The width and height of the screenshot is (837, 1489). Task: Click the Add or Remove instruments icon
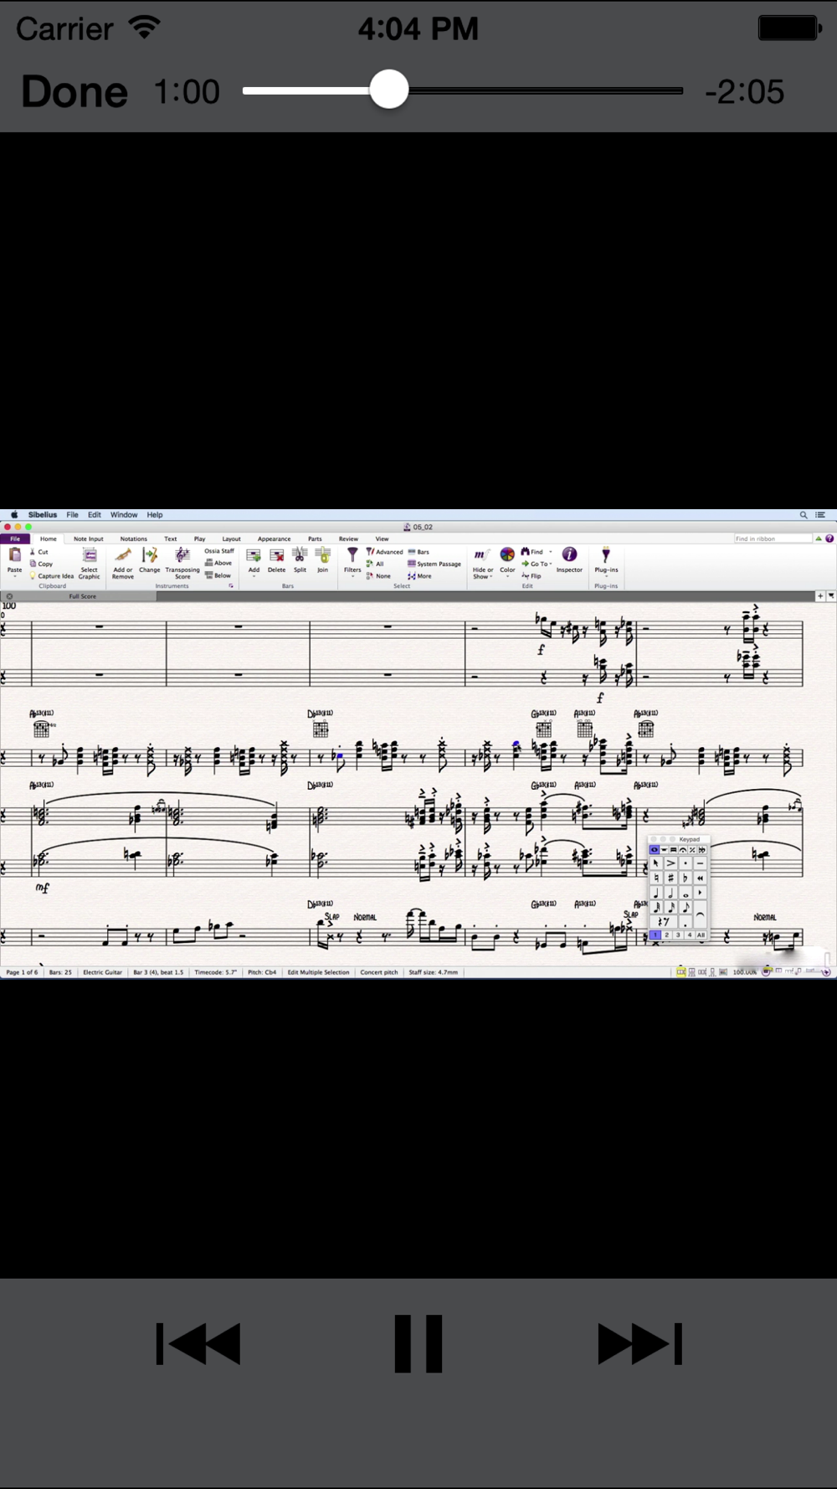tap(123, 563)
